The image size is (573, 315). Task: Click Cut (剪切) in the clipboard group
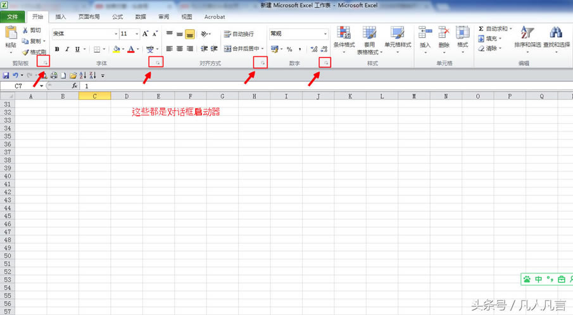(32, 30)
